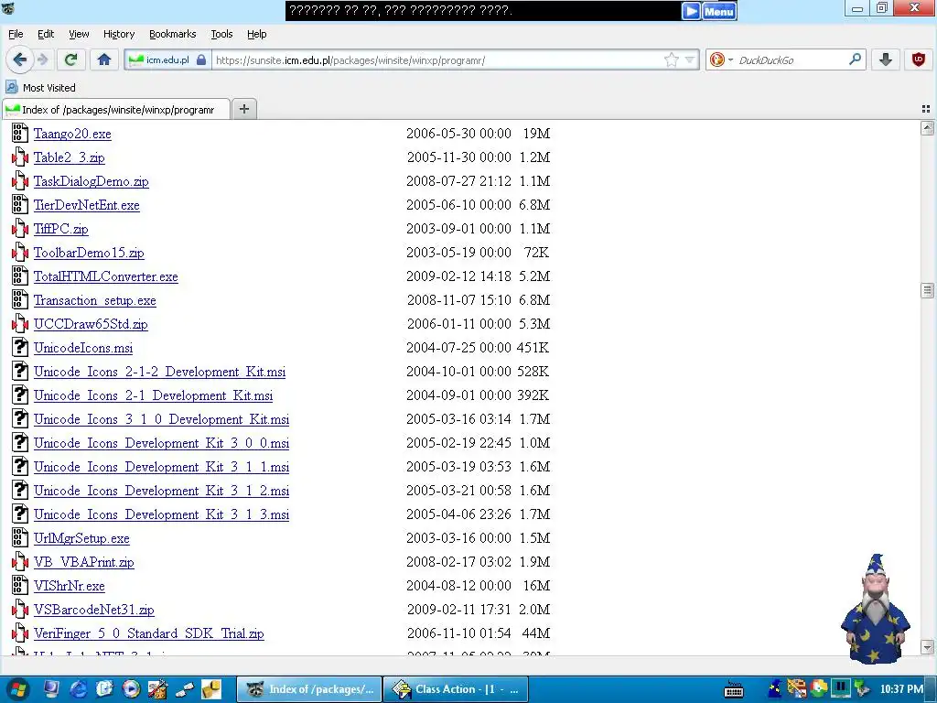Reload the page with the refresh icon
937x703 pixels.
point(71,59)
